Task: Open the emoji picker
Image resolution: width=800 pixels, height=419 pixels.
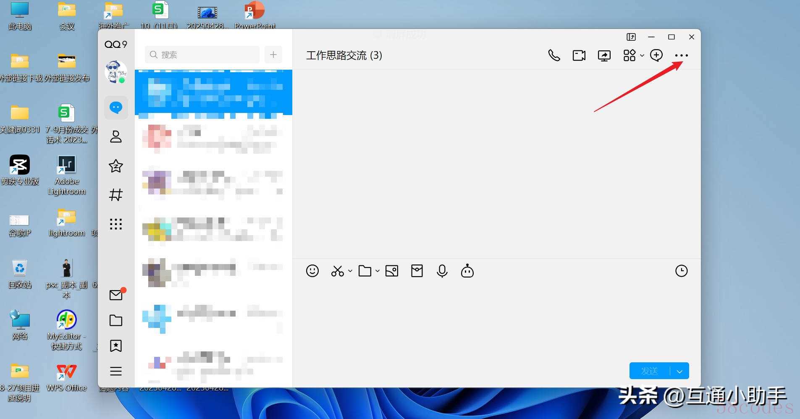Action: 312,271
